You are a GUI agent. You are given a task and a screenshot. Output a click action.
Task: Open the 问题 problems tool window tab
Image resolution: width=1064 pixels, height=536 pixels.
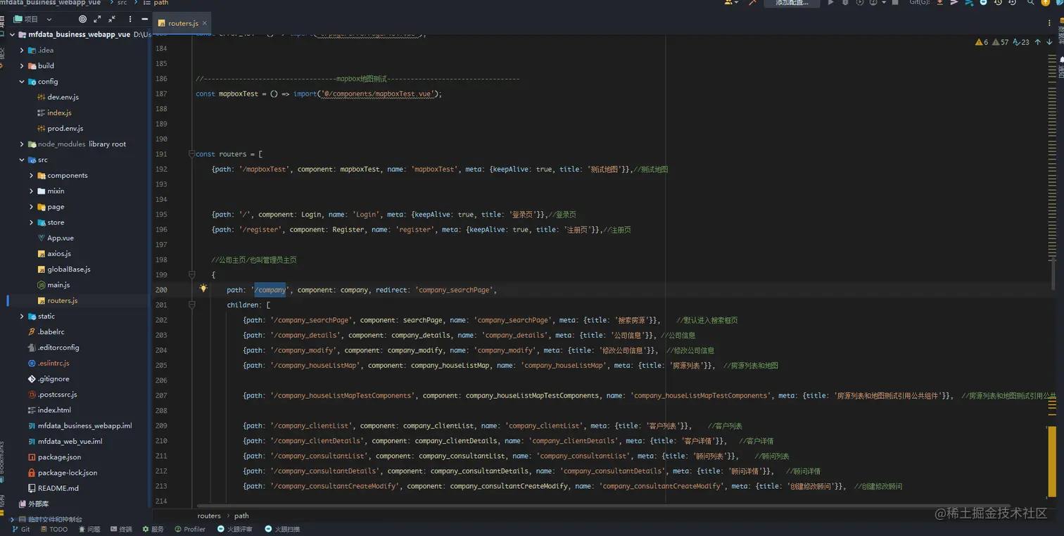89,529
